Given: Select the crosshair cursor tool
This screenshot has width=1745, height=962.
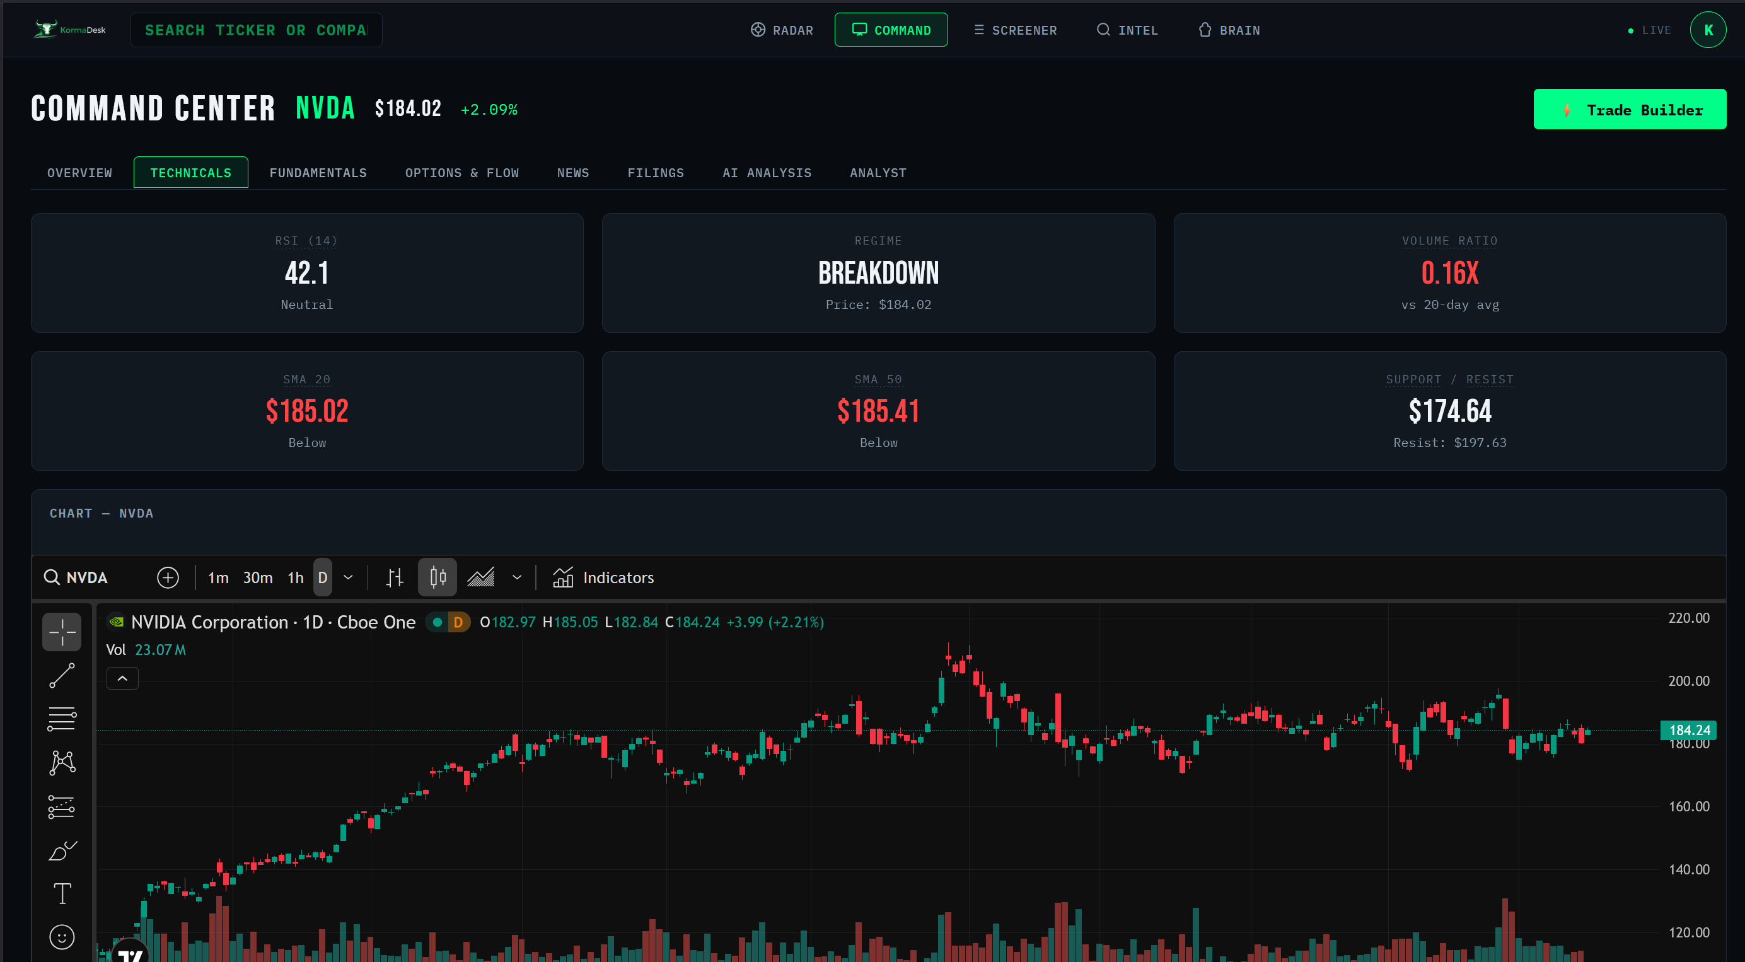Looking at the screenshot, I should point(62,632).
